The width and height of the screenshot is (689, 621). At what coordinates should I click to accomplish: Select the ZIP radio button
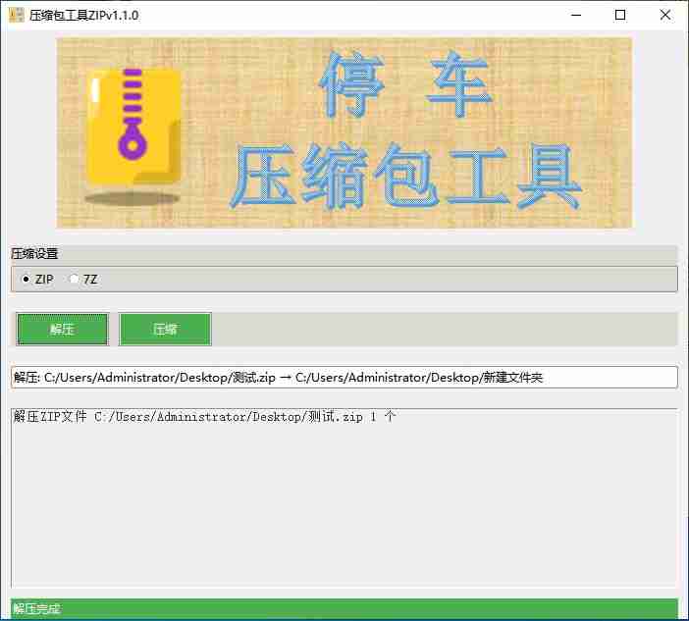[x=26, y=280]
